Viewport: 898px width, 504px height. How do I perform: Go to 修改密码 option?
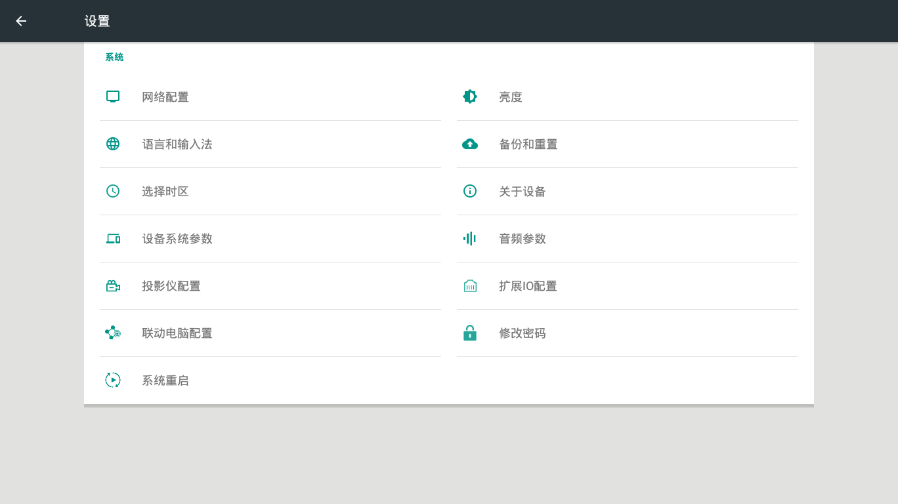(x=523, y=333)
